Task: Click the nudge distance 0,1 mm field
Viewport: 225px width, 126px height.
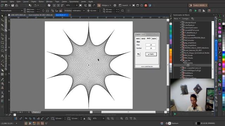Action: coord(94,10)
